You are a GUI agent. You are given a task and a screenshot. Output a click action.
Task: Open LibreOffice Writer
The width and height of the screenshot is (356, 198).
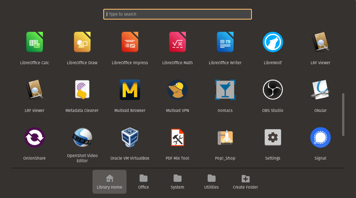point(225,42)
